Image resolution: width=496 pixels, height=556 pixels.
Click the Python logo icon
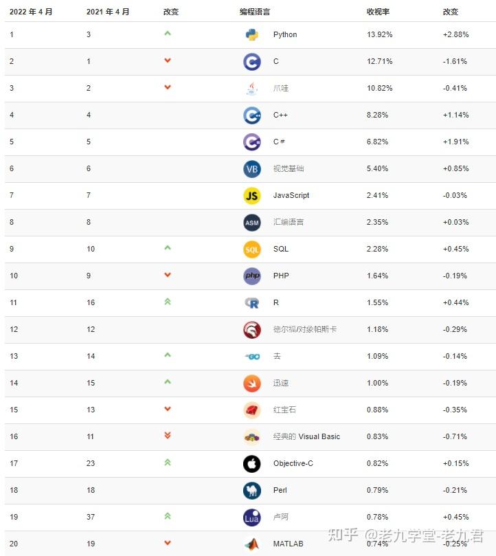click(x=252, y=35)
